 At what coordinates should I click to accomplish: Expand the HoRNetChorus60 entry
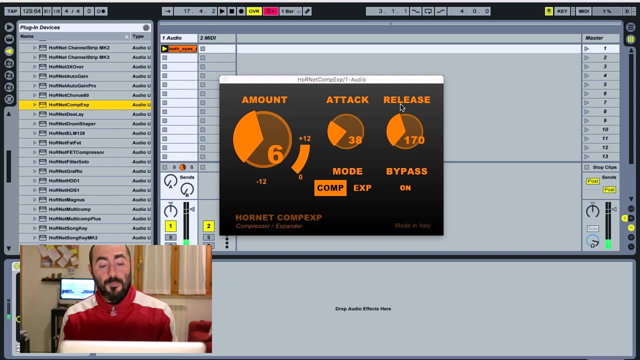[34, 95]
